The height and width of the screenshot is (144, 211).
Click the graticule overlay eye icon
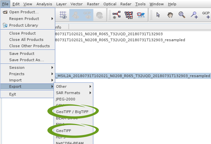(63, 15)
